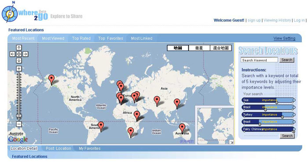The width and height of the screenshot is (308, 162).
Task: Collapse the overview minimap arrow
Action: [x=231, y=142]
